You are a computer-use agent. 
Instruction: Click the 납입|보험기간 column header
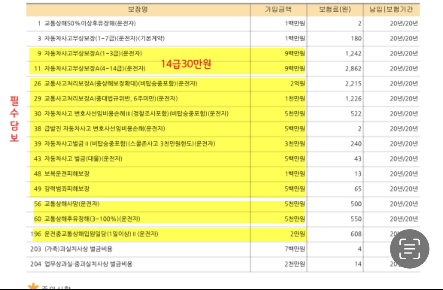(x=391, y=10)
